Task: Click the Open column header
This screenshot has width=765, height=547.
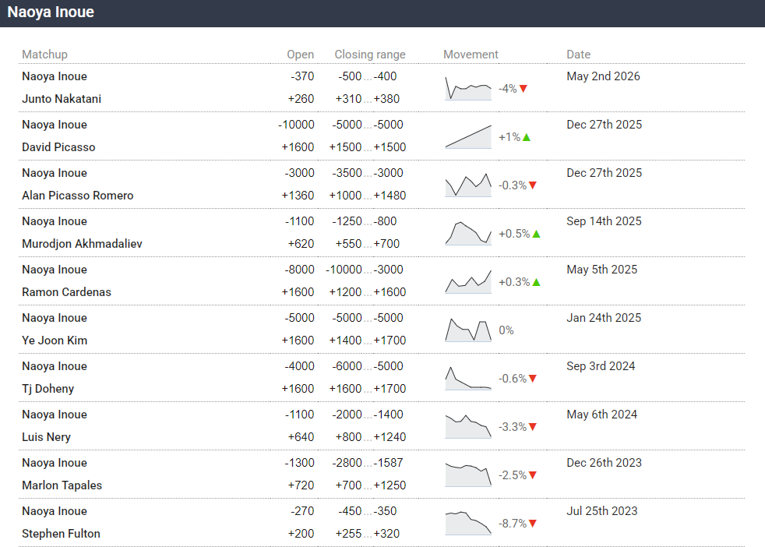Action: pyautogui.click(x=301, y=55)
